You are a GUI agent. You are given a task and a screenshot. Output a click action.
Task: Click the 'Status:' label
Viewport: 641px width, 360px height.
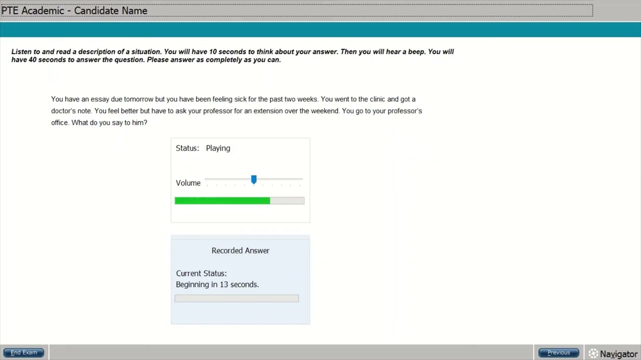(187, 148)
